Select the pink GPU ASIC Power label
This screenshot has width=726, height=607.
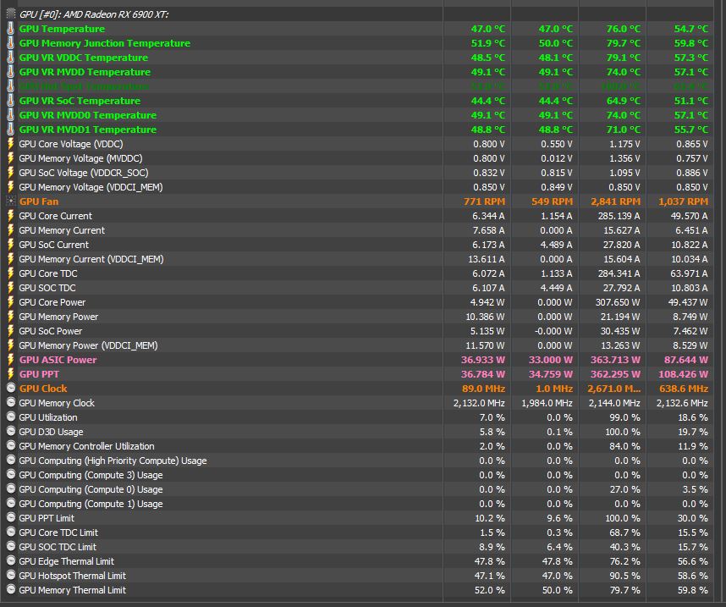pos(58,360)
